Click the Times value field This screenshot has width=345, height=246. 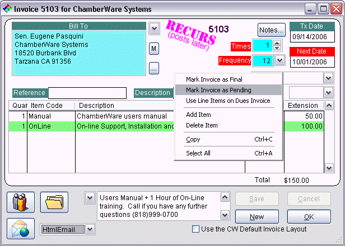(x=262, y=45)
